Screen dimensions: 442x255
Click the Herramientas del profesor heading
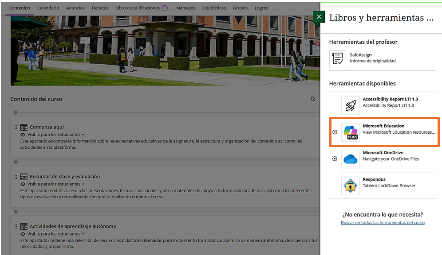tap(363, 42)
